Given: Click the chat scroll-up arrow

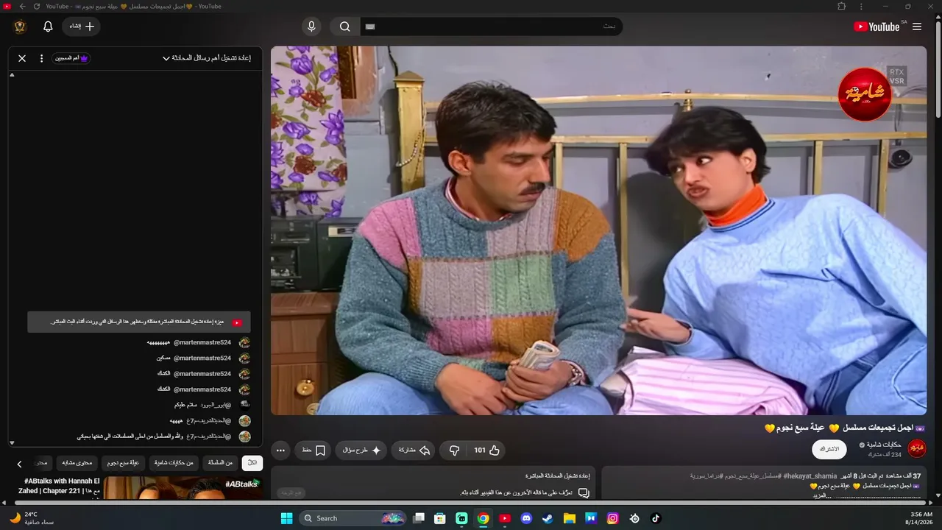Looking at the screenshot, I should (12, 75).
